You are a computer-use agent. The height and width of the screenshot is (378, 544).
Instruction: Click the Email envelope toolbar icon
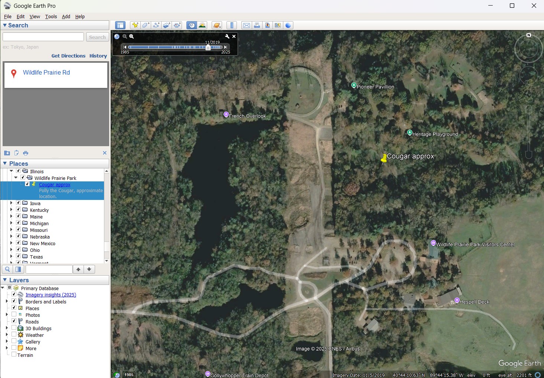pyautogui.click(x=246, y=25)
